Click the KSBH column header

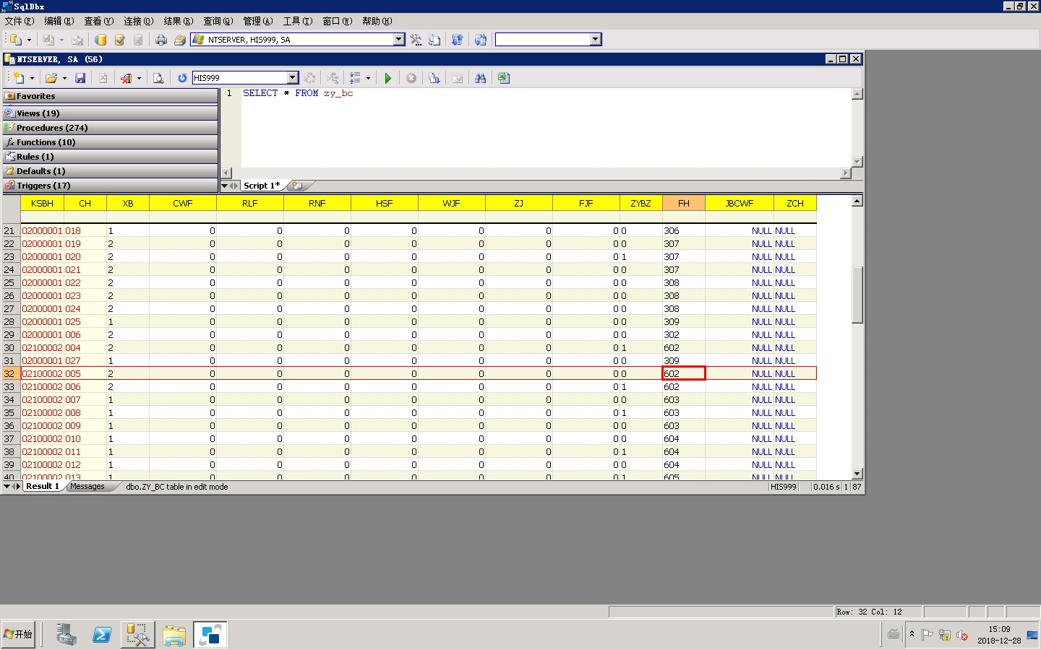pos(43,203)
